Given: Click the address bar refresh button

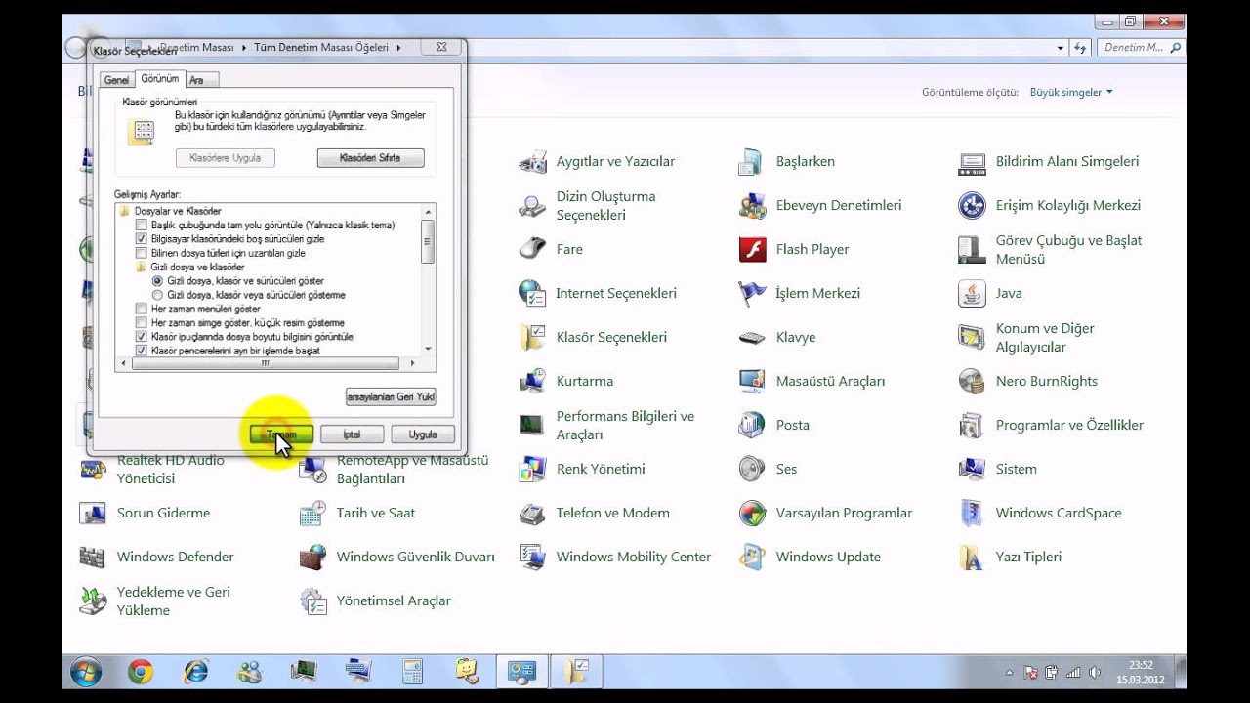Looking at the screenshot, I should click(x=1080, y=48).
